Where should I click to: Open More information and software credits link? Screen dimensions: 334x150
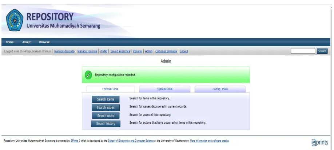210,141
